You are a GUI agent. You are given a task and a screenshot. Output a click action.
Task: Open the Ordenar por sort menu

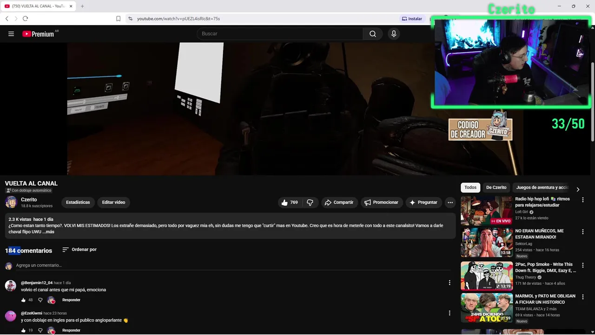[x=79, y=249]
